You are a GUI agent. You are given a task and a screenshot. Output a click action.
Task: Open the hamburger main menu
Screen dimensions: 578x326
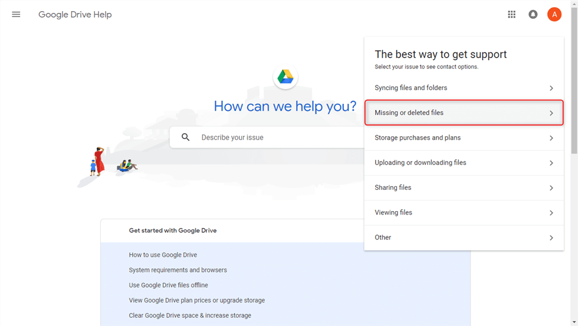point(16,15)
